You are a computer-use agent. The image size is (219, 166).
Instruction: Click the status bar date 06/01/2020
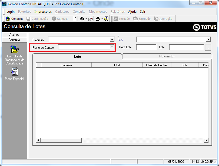click(x=176, y=162)
